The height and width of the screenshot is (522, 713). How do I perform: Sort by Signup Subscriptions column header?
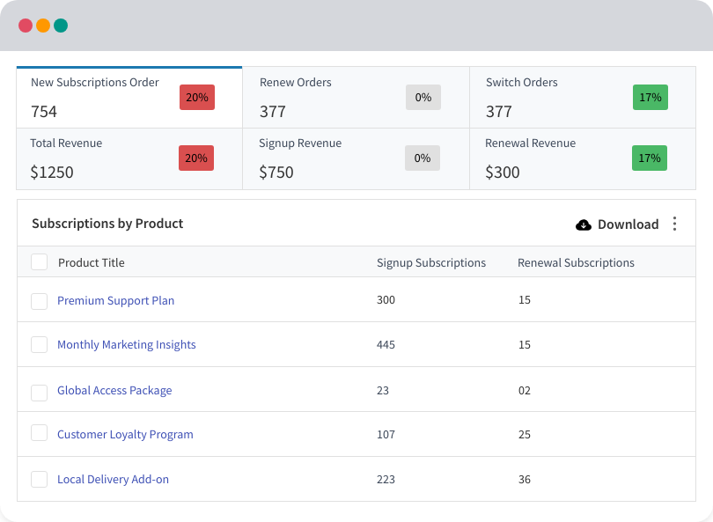(x=430, y=262)
